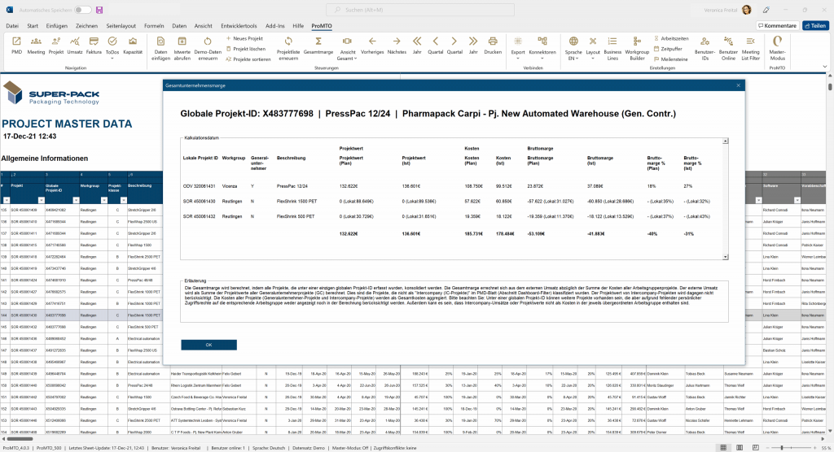Open the Sprache EN dropdown
Viewport: 834px width, 452px height.
coord(573,51)
